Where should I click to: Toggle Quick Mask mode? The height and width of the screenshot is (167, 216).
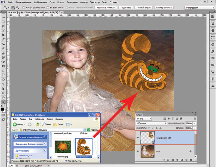[x=3, y=115]
